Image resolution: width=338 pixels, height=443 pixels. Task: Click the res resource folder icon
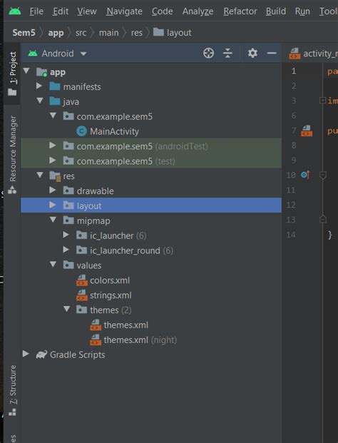tap(55, 176)
